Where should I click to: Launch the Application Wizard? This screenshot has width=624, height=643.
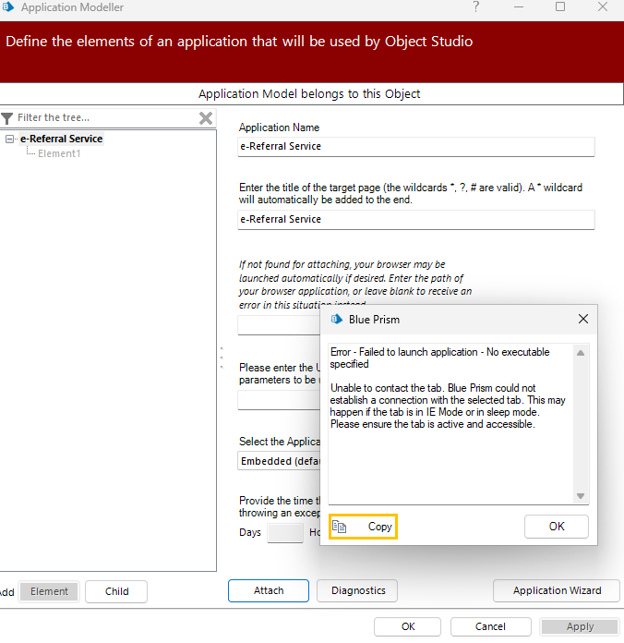tap(557, 590)
